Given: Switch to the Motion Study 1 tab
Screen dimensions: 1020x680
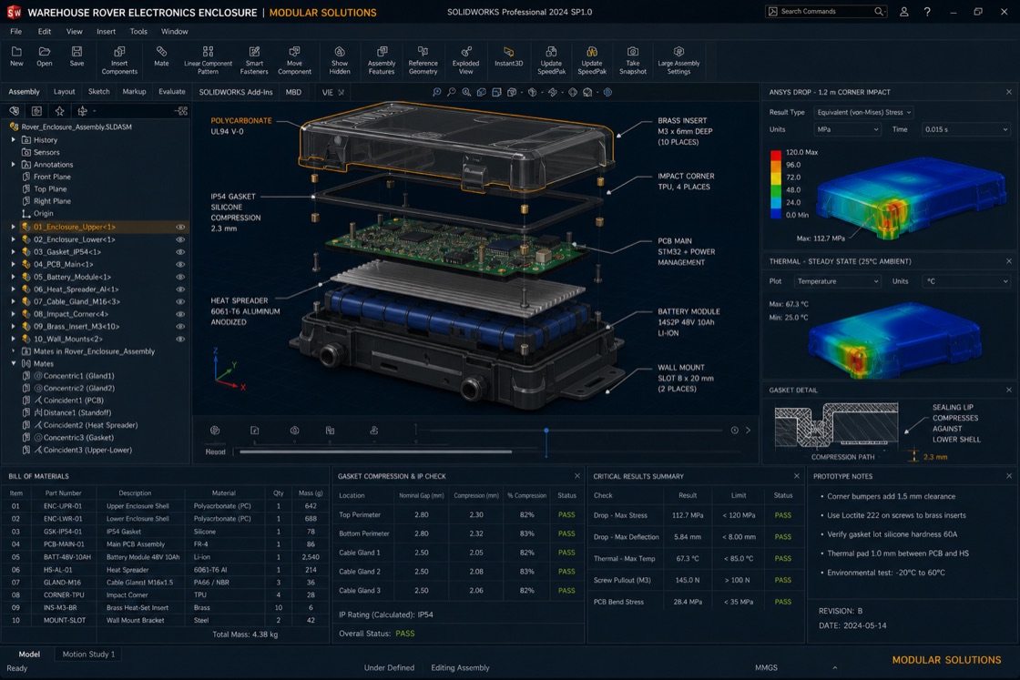Looking at the screenshot, I should [88, 654].
